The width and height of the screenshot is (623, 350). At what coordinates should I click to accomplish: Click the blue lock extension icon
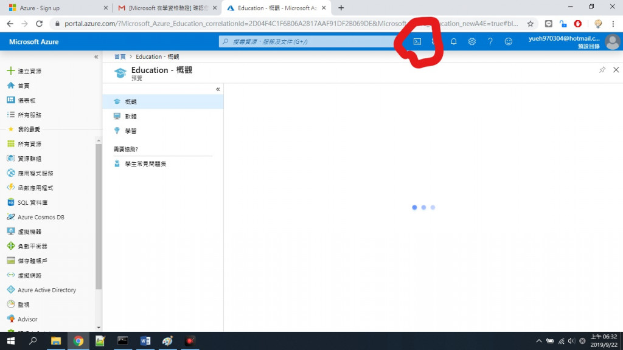(x=563, y=24)
